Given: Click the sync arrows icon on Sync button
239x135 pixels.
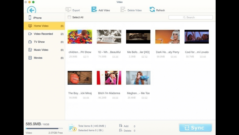Looking at the screenshot, I should click(187, 128).
